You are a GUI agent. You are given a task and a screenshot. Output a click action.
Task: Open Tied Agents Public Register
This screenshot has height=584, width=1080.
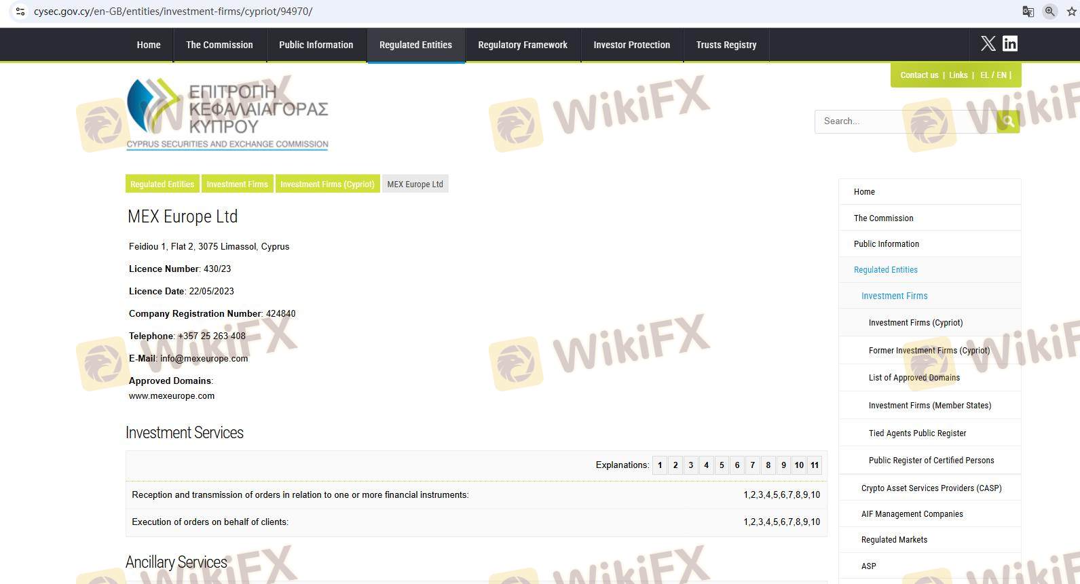[x=930, y=433]
